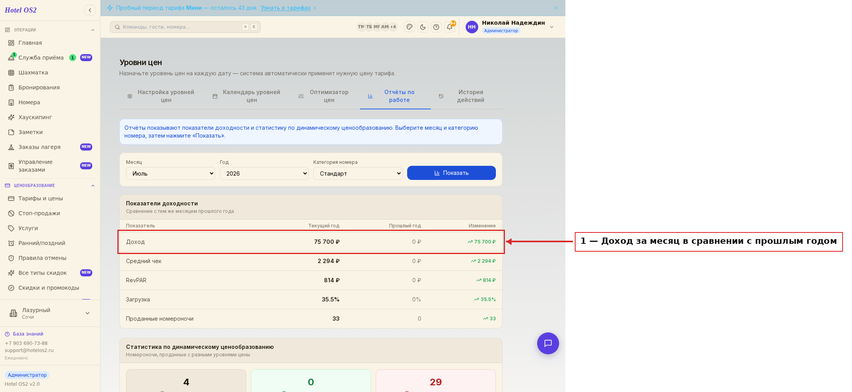
Task: Click the Услуги tag icon
Action: coord(11,228)
